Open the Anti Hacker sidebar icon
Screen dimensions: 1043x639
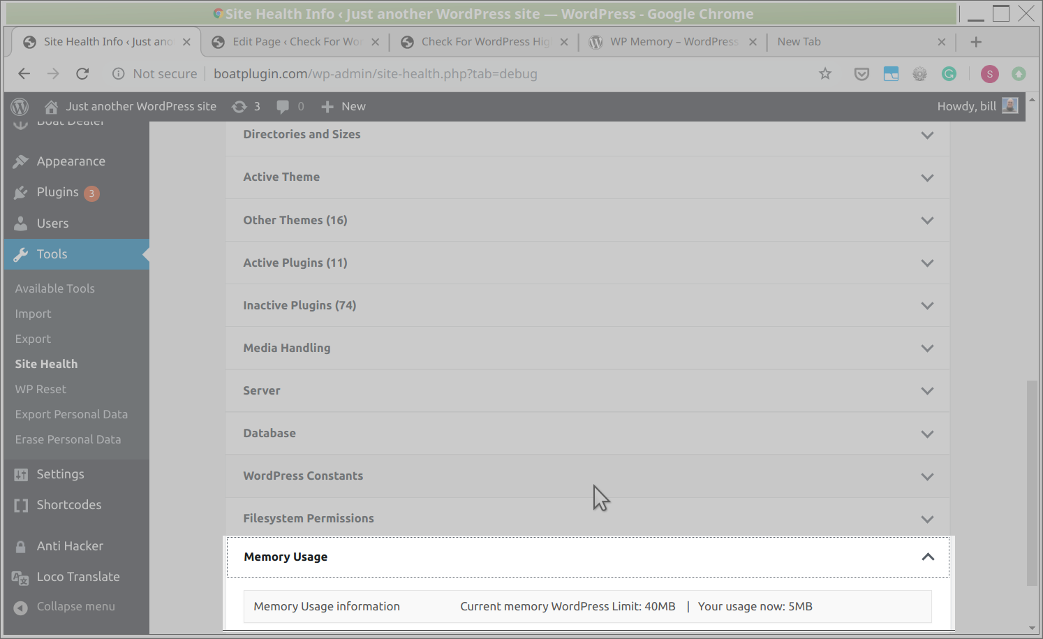pos(21,545)
